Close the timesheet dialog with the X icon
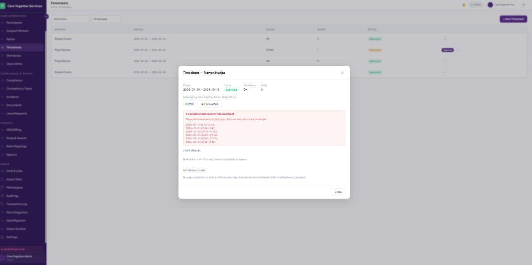 click(x=342, y=73)
